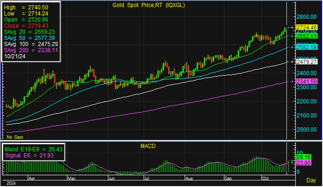The width and height of the screenshot is (323, 187).
Task: Click the yellow 2724.46 last price tag
Action: coord(307,28)
